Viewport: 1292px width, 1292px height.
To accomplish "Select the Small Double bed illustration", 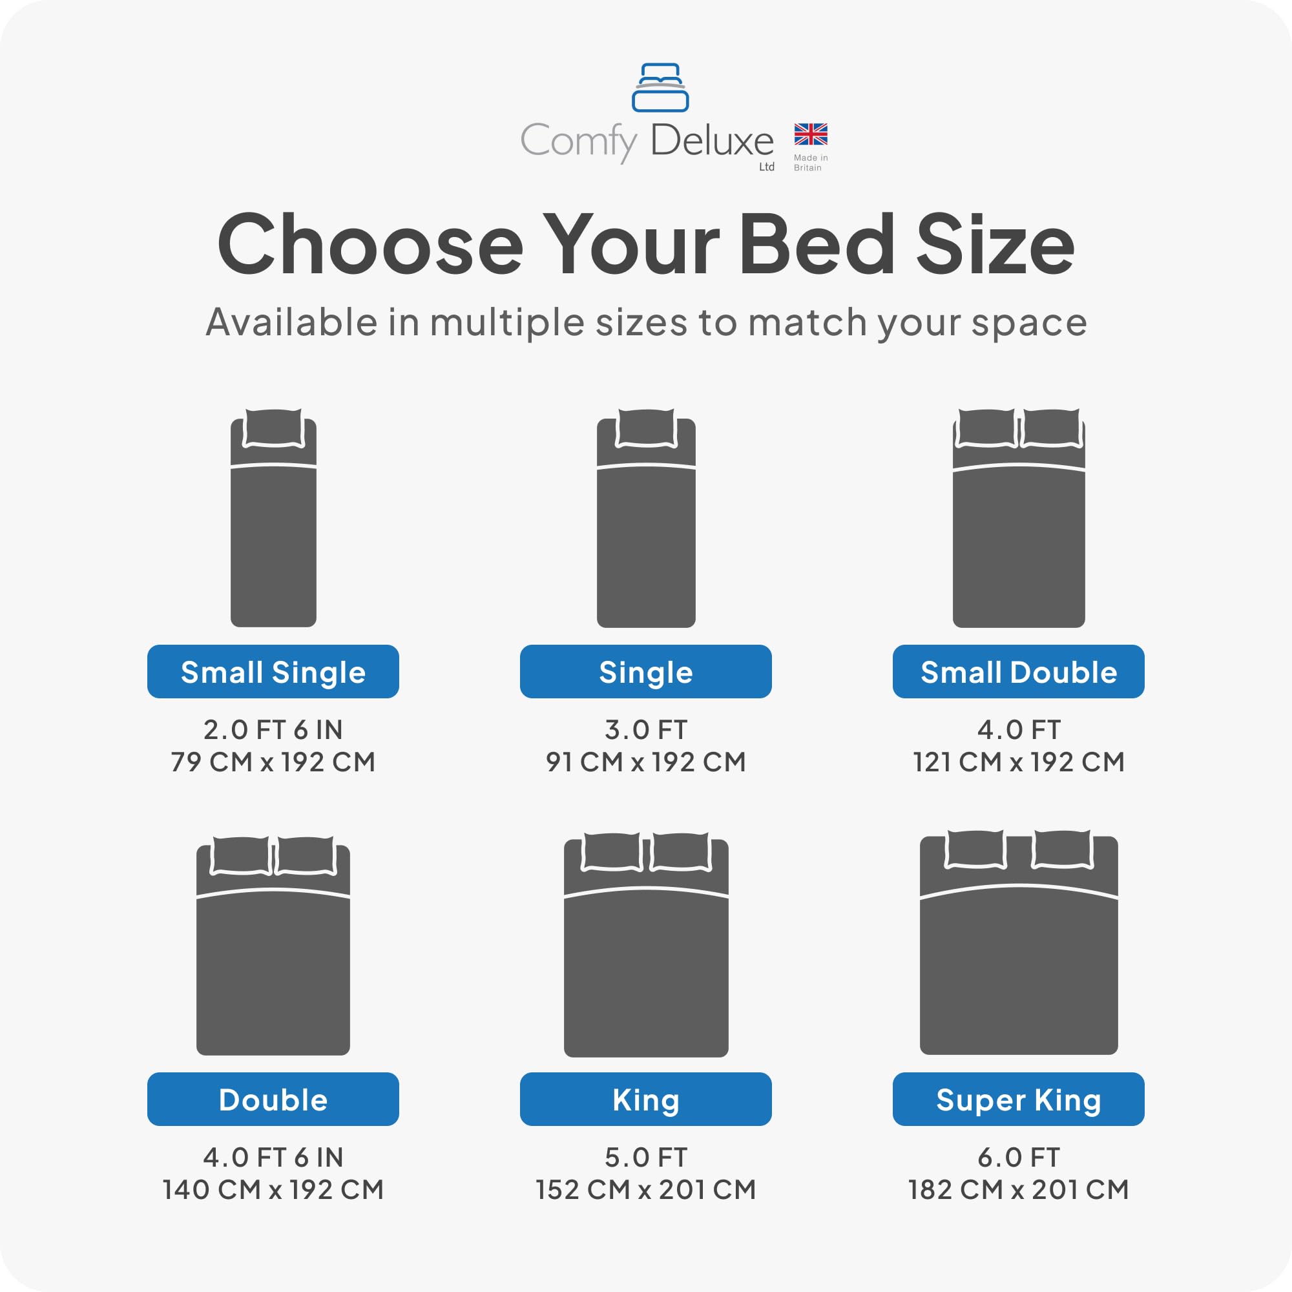I will click(1019, 517).
